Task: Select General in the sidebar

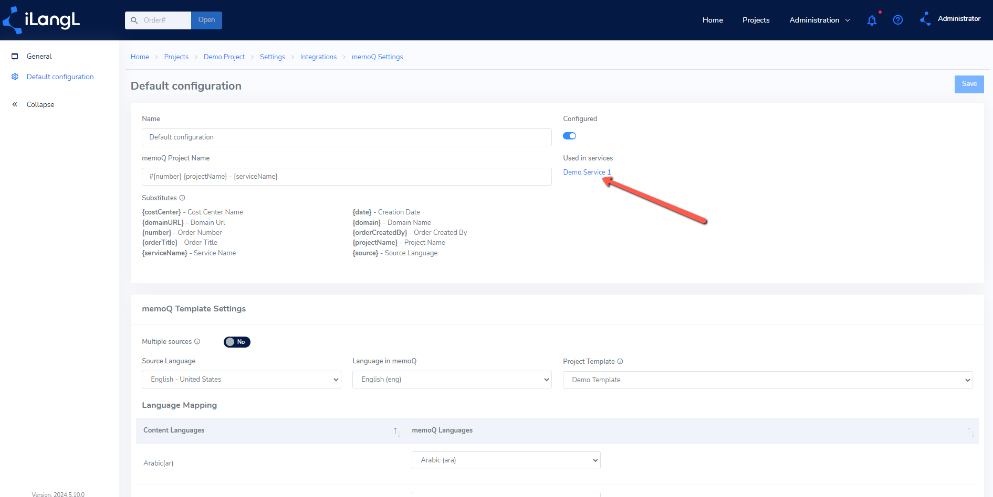Action: (x=39, y=56)
